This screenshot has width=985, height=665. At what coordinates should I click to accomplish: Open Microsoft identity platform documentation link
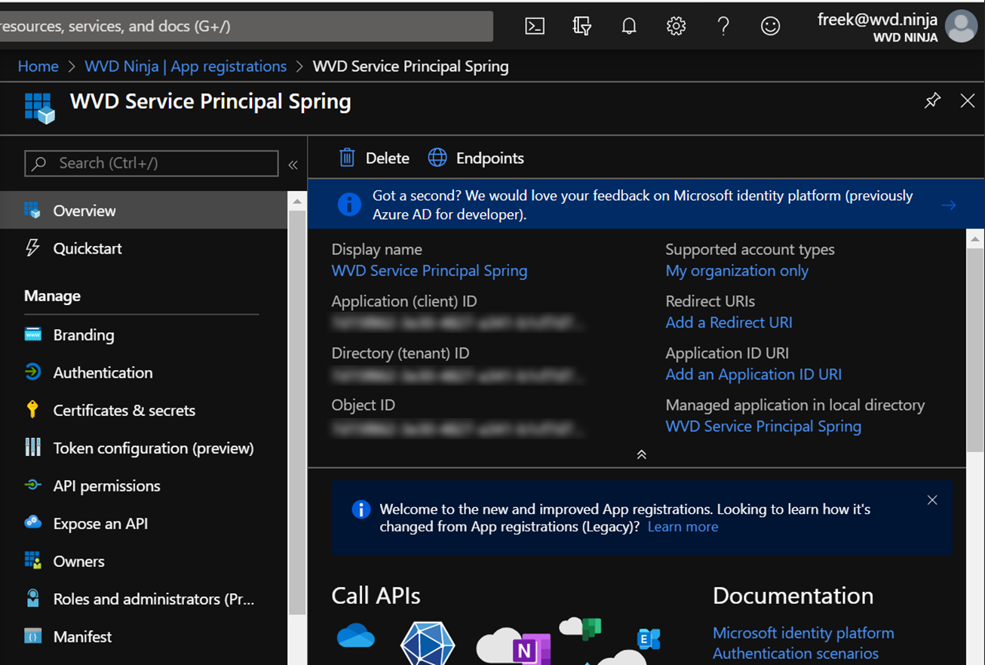[x=803, y=633]
